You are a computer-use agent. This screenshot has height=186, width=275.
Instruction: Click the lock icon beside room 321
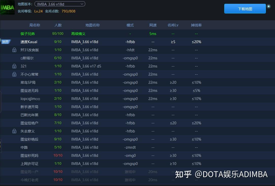[x=14, y=66]
